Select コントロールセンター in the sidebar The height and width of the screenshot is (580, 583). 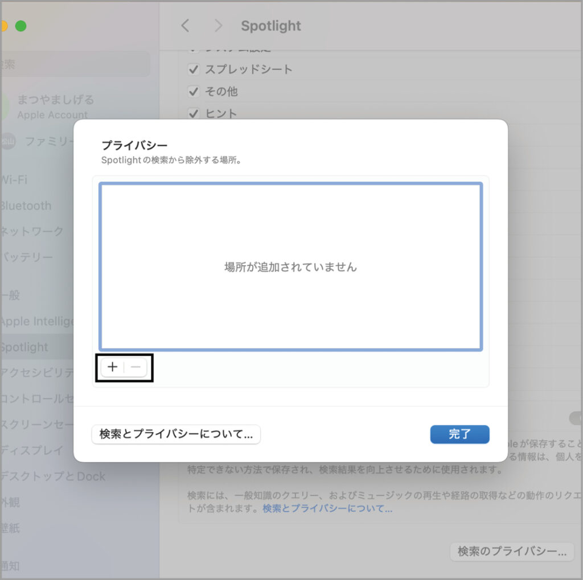tap(37, 398)
